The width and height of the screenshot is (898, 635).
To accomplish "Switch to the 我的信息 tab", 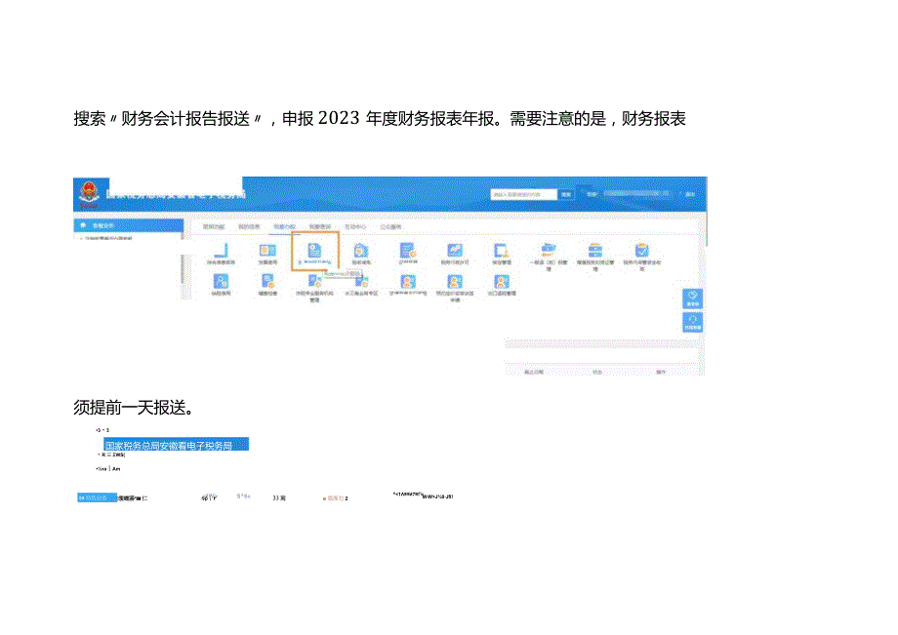I will (249, 227).
